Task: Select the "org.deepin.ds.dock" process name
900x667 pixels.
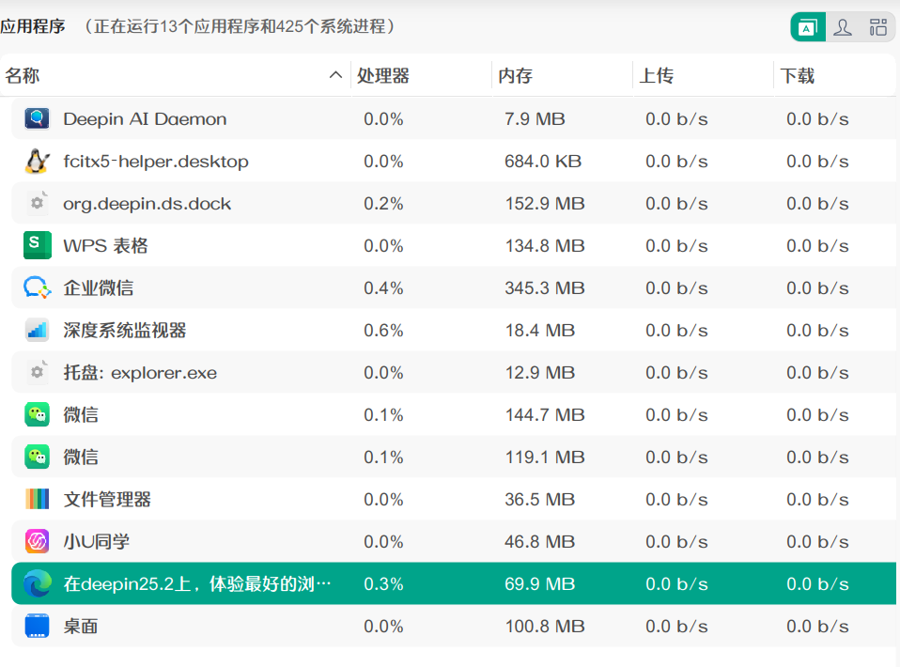Action: point(147,204)
